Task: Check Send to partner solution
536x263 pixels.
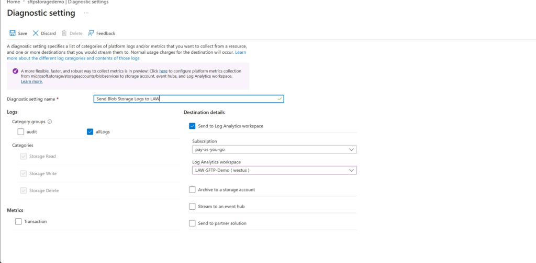Action: (192, 223)
